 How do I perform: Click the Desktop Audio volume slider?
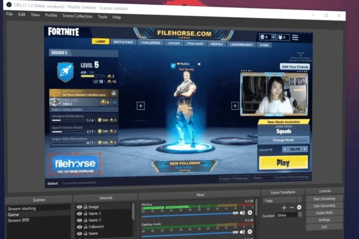190,234
